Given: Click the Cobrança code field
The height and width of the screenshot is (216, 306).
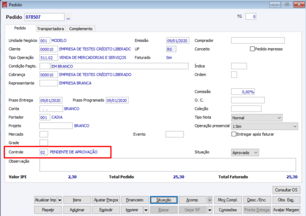Looking at the screenshot, I should pos(49,75).
